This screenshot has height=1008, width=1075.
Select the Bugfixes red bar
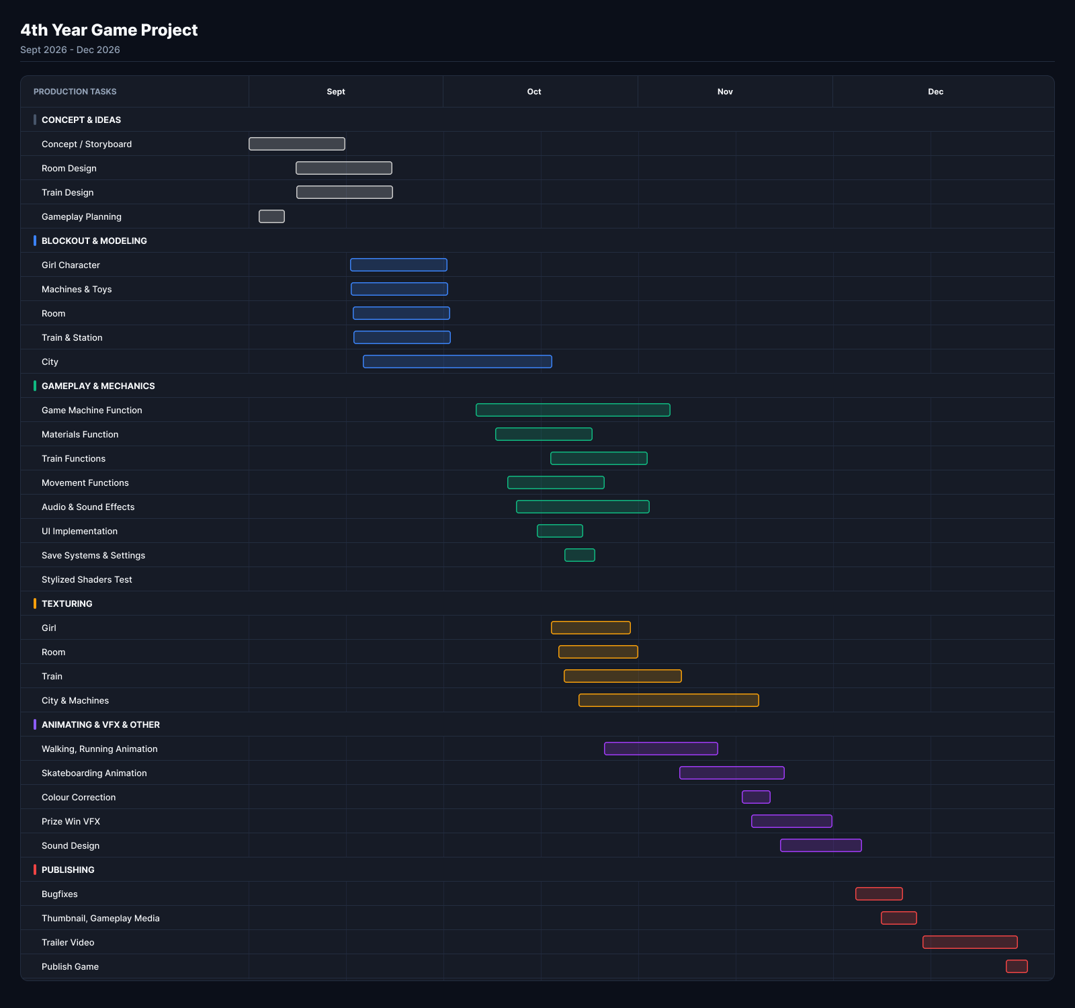[879, 894]
